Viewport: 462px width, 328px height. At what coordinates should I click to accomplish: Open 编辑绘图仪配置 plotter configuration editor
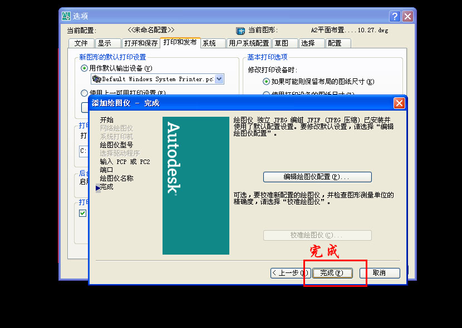click(317, 177)
